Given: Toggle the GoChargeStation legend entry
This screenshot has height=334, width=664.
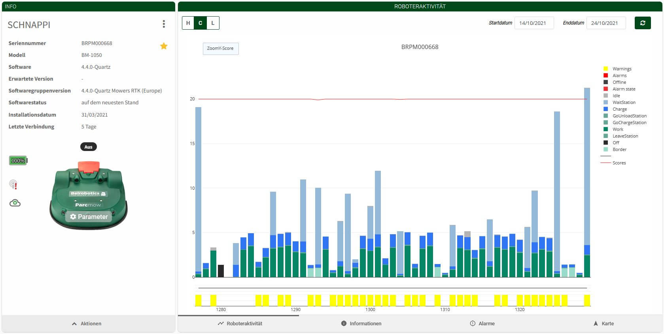Looking at the screenshot, I should pyautogui.click(x=625, y=123).
